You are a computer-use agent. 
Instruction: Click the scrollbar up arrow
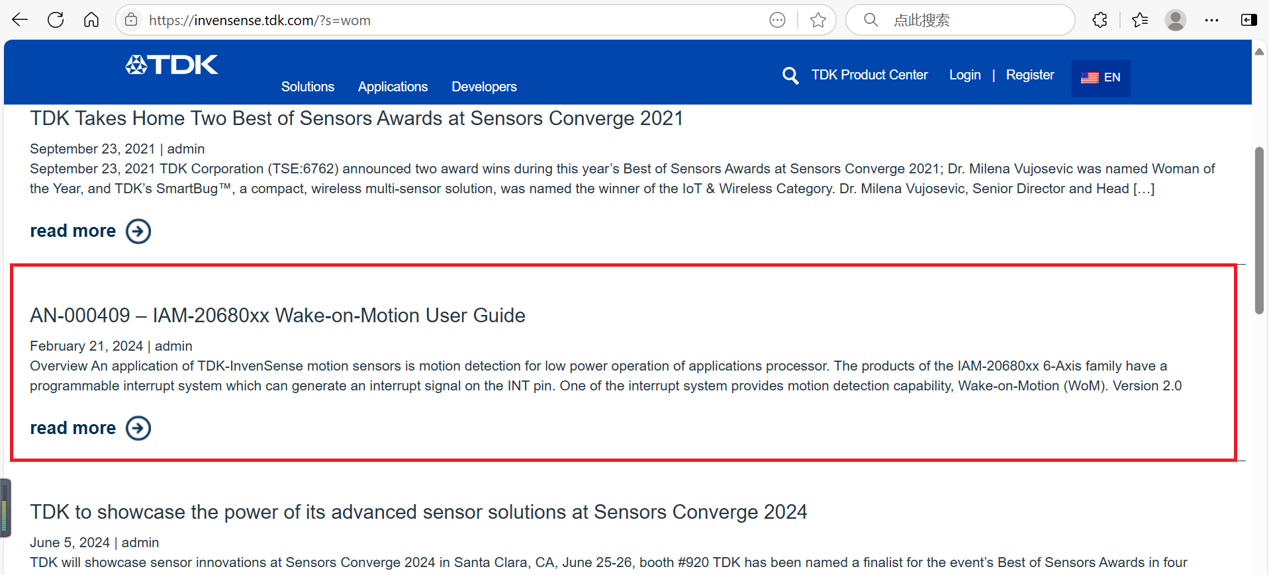pos(1259,52)
